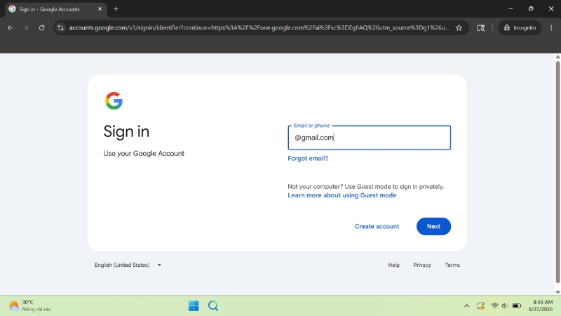Click the Next button

pos(433,226)
